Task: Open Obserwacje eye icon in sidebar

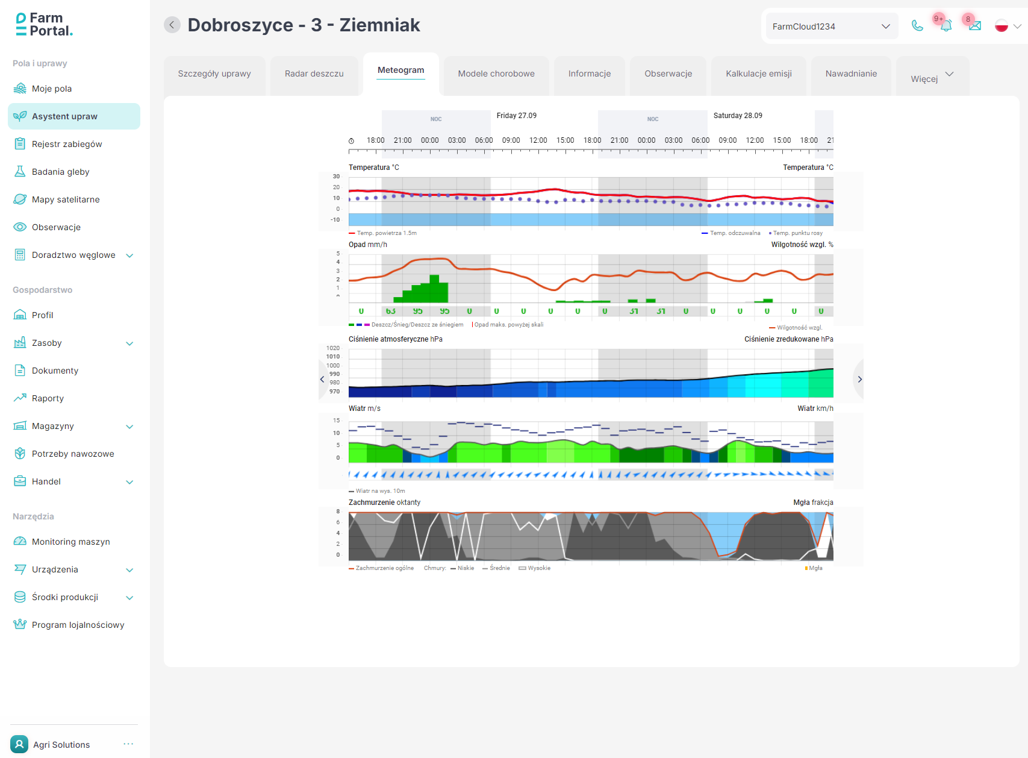Action: [20, 227]
